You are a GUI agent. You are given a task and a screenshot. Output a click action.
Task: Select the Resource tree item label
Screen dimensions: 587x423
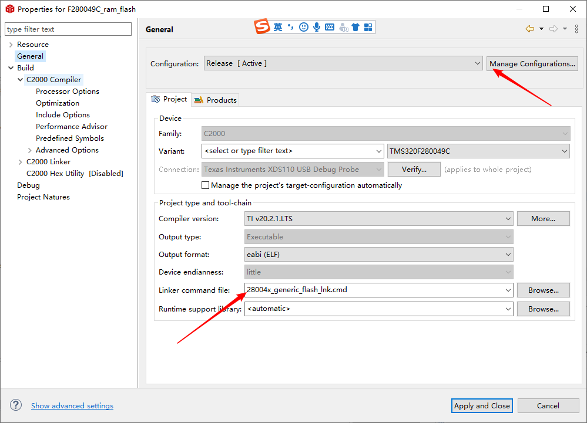click(33, 45)
